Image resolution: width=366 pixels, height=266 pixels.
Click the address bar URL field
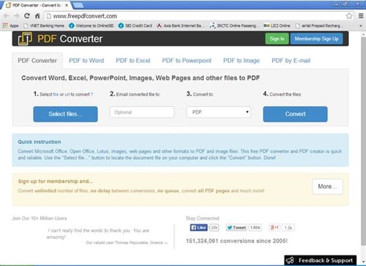click(195, 16)
